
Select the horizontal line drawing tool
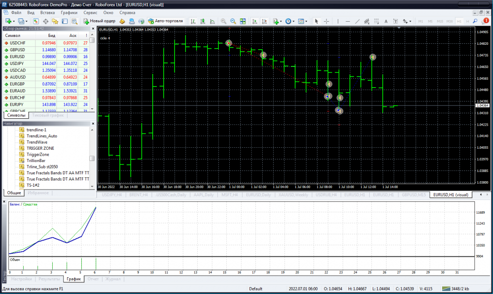348,21
